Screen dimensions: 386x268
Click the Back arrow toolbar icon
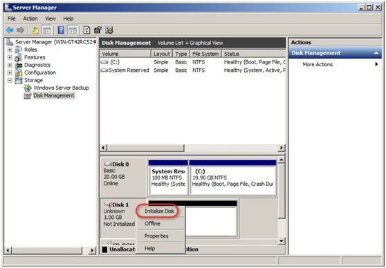[10, 30]
